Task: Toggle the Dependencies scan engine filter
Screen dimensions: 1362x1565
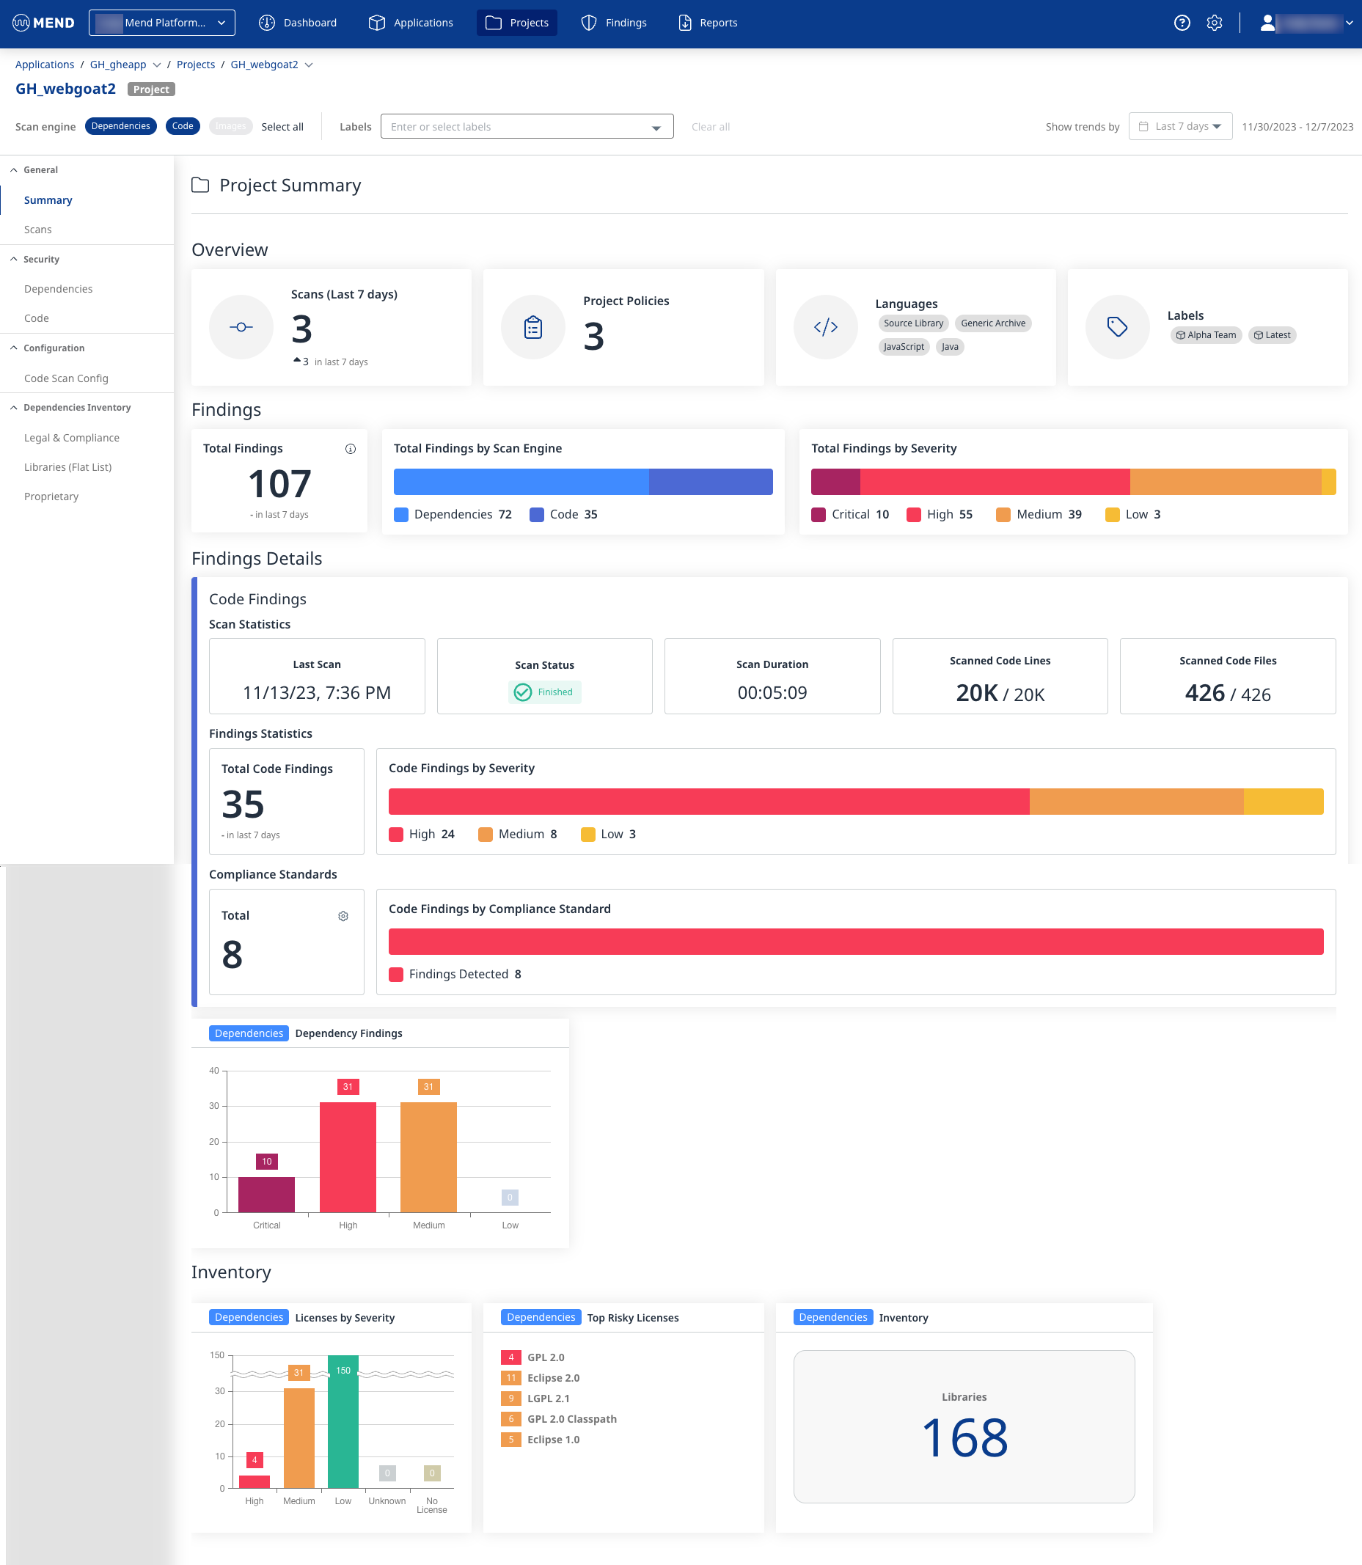Action: pyautogui.click(x=121, y=126)
